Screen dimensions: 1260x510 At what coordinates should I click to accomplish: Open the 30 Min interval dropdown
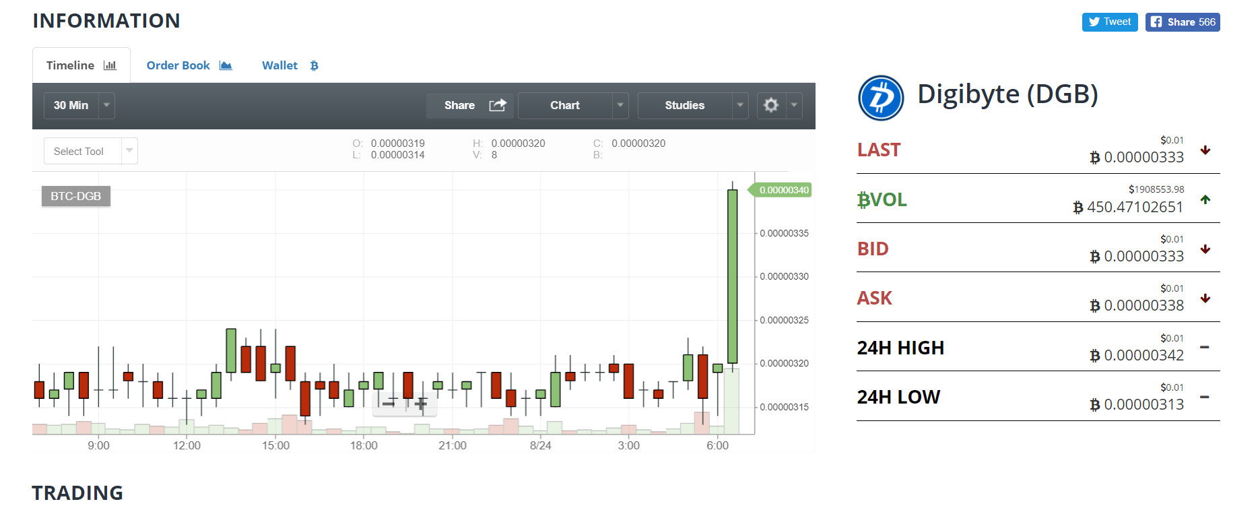click(79, 106)
